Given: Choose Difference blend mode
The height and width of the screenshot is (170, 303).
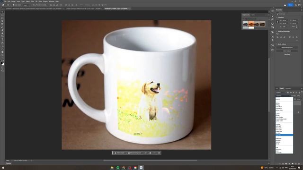Looking at the screenshot, I should [x=284, y=138].
